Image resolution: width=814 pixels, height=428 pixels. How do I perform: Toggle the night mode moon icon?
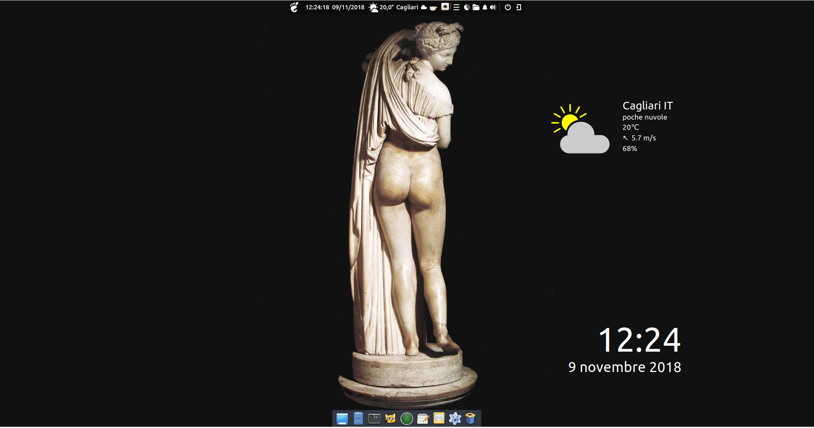(467, 7)
